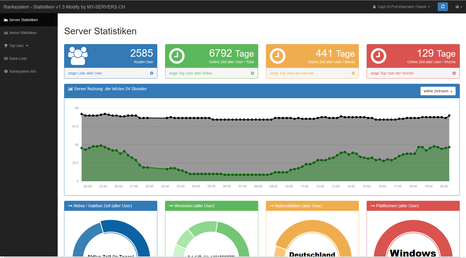
Task: Click arrow circle icon in blue card footer
Action: [x=152, y=73]
